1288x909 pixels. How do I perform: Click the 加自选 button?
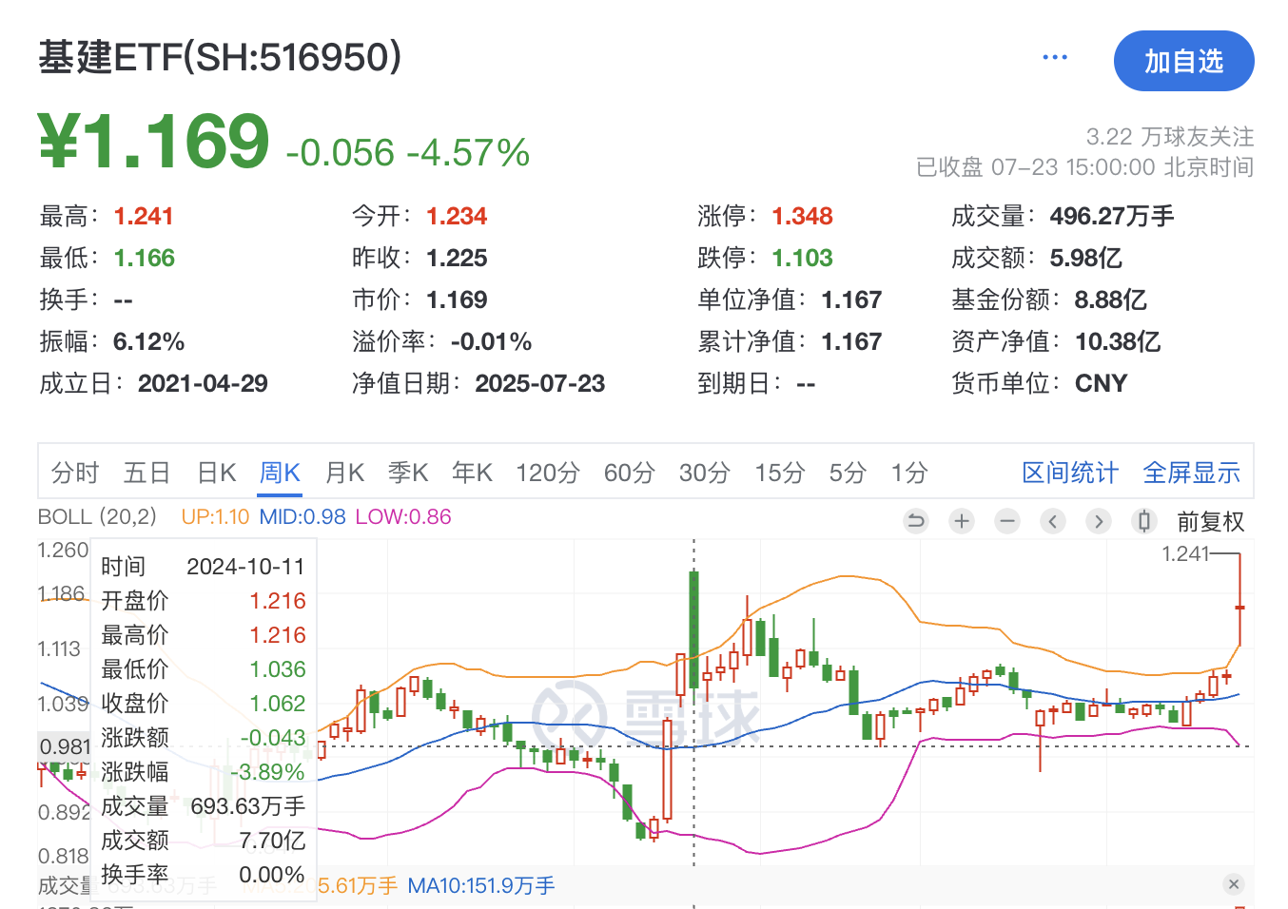pyautogui.click(x=1183, y=62)
